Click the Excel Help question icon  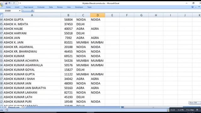(193, 7)
